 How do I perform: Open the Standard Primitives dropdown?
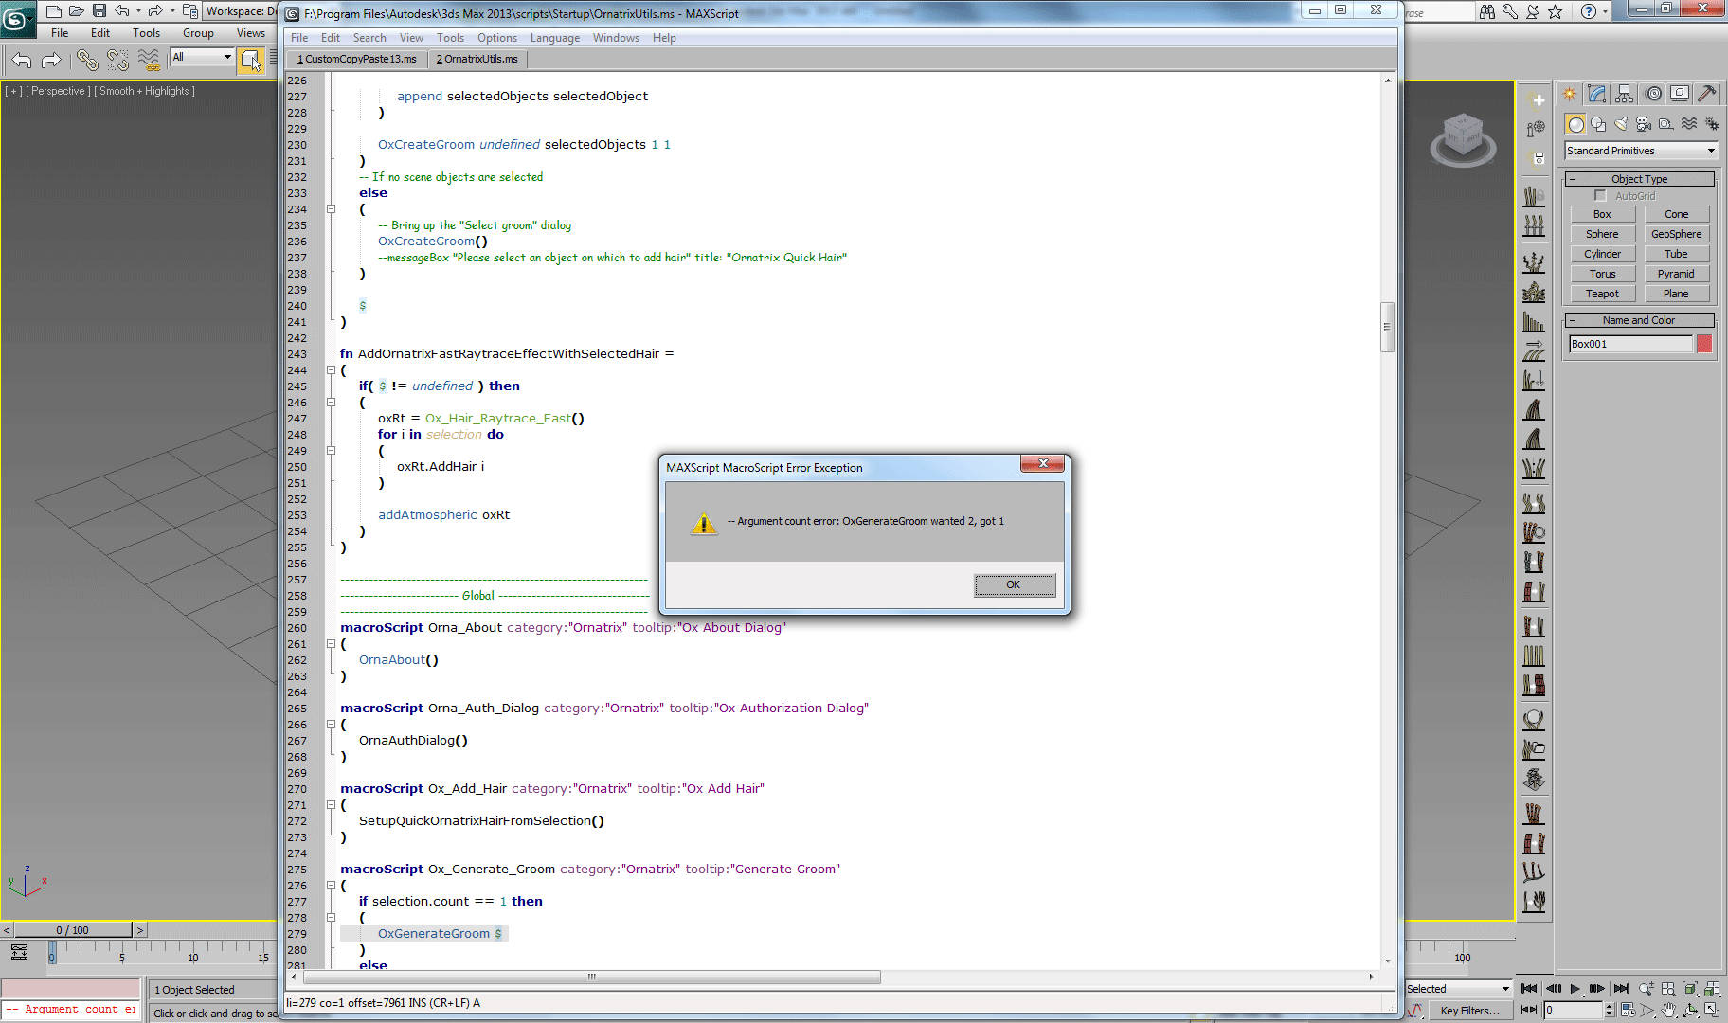[1641, 151]
